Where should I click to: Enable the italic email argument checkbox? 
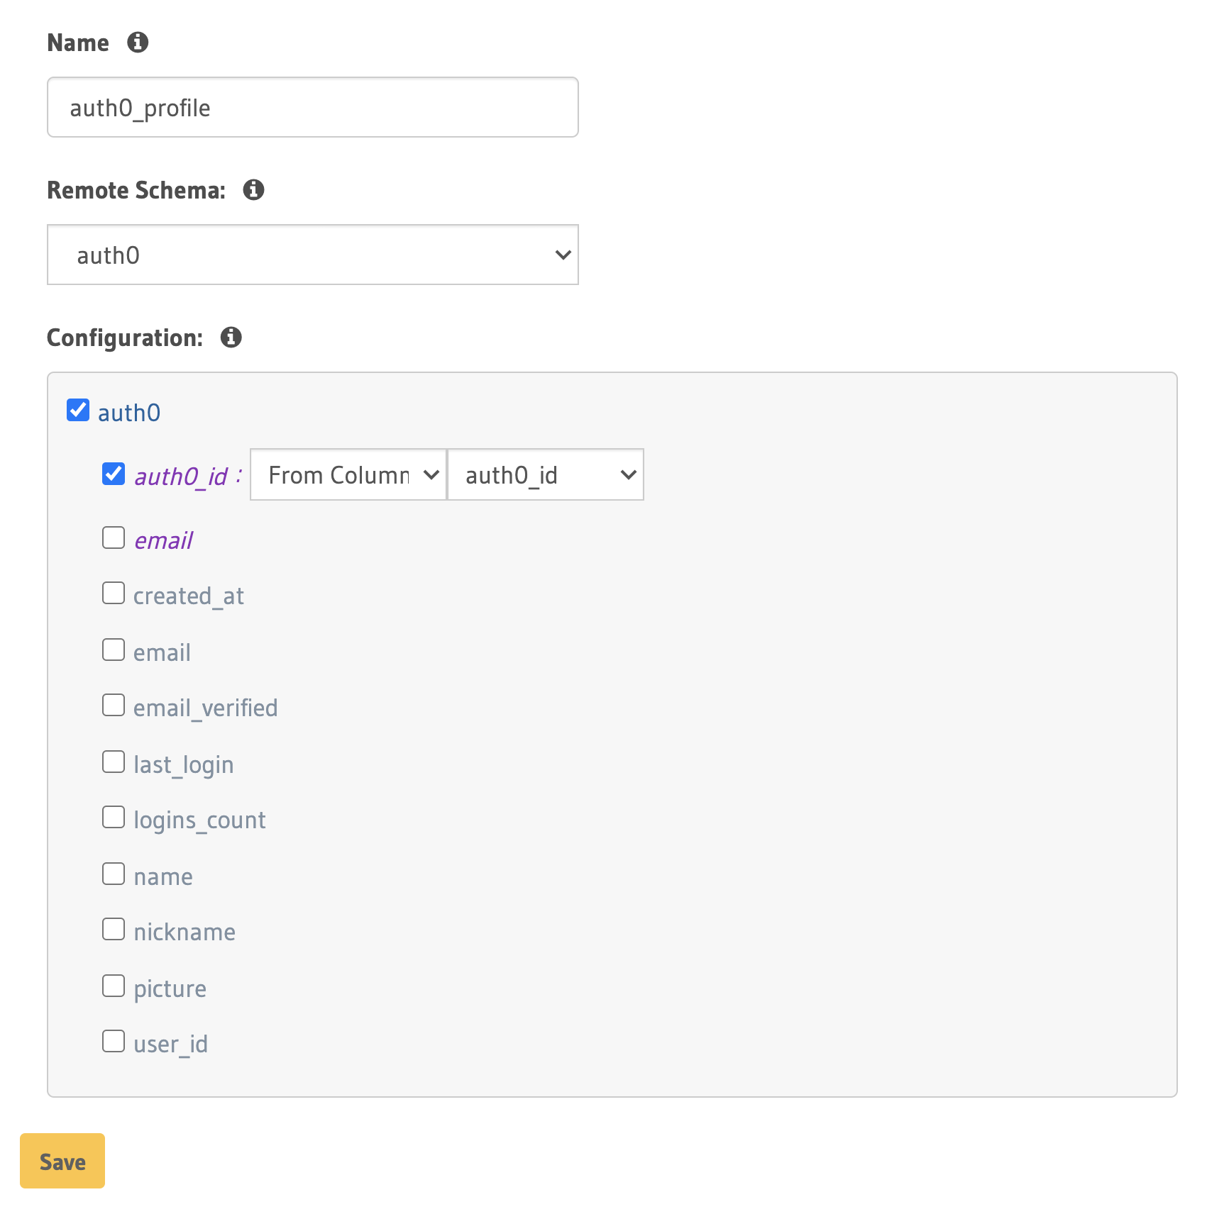click(114, 538)
